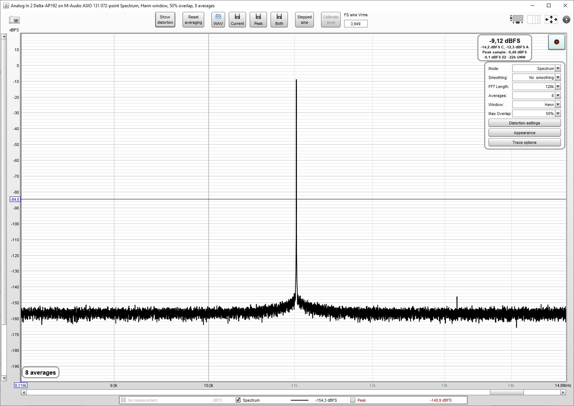Open the Smoothing dropdown
The image size is (574, 406).
558,78
